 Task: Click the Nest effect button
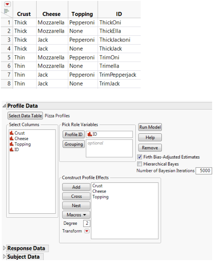76,205
